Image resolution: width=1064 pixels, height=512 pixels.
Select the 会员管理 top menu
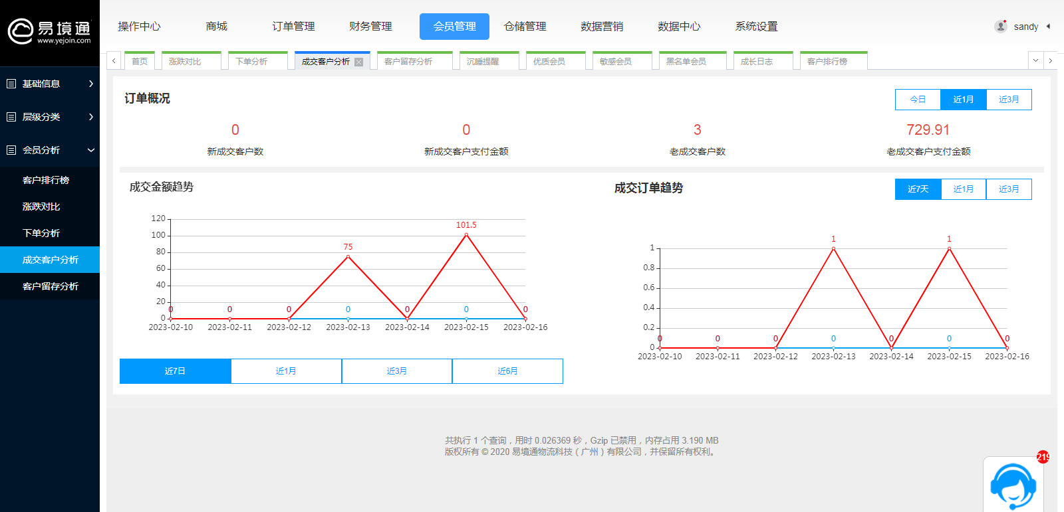pyautogui.click(x=454, y=27)
